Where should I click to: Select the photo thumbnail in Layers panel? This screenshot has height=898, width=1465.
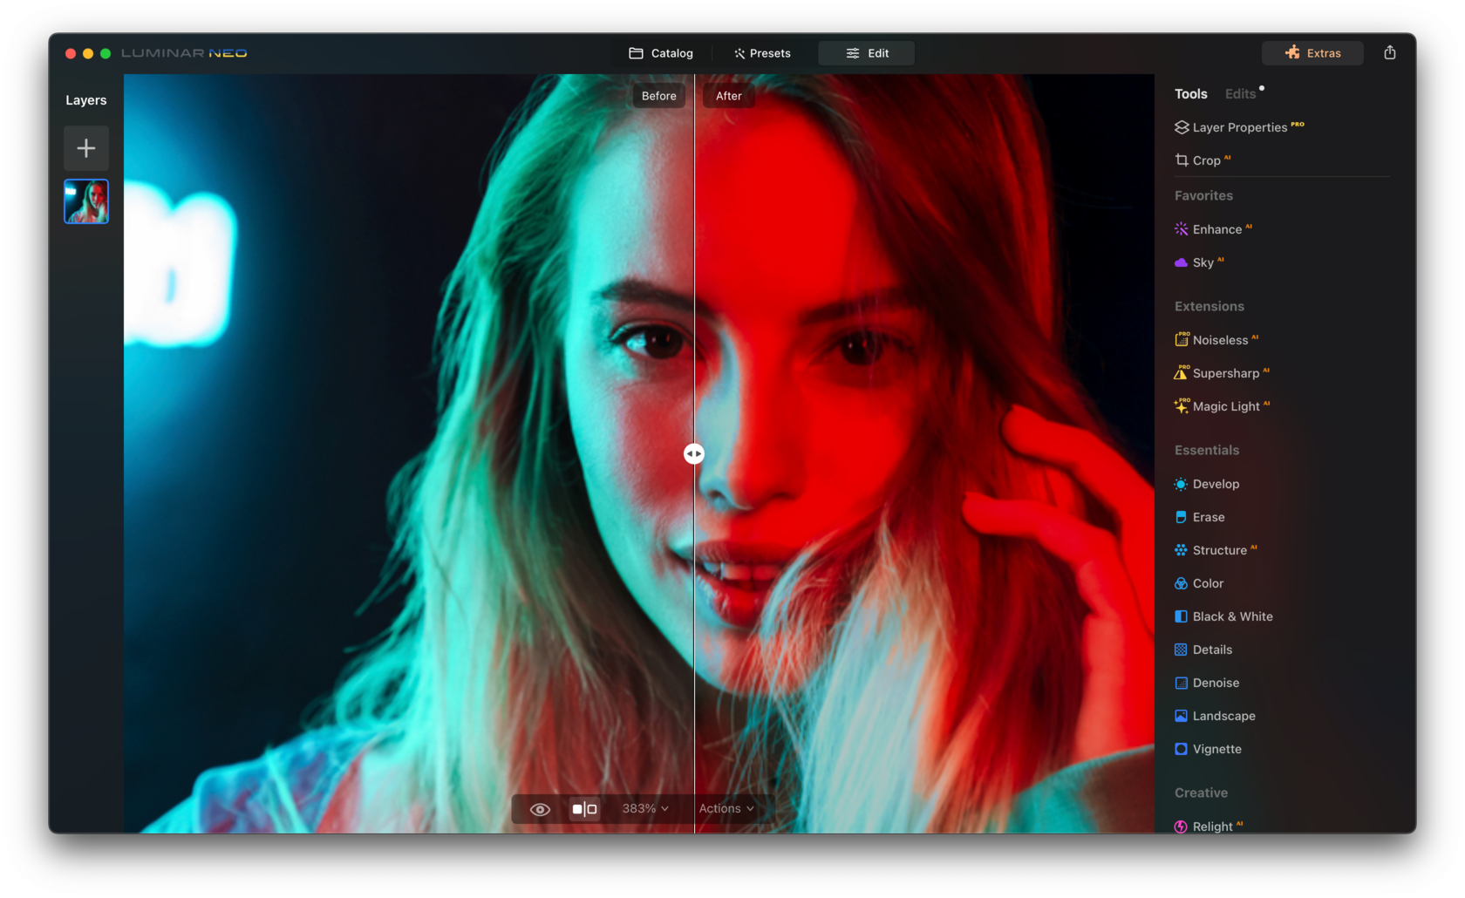point(85,201)
